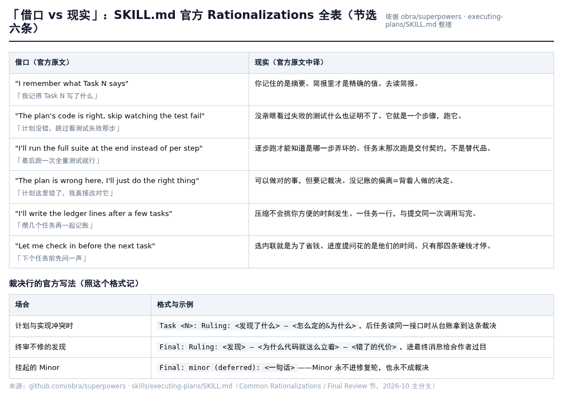
Task: Click the translation 「下个任务前先问一声」
Action: [51, 258]
